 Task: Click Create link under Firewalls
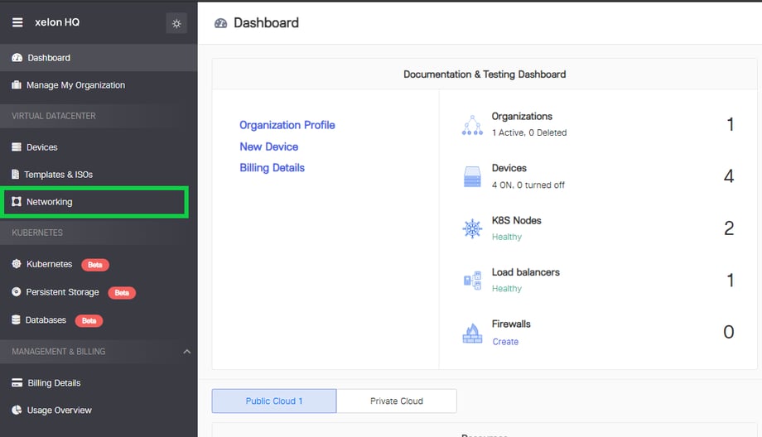click(505, 342)
